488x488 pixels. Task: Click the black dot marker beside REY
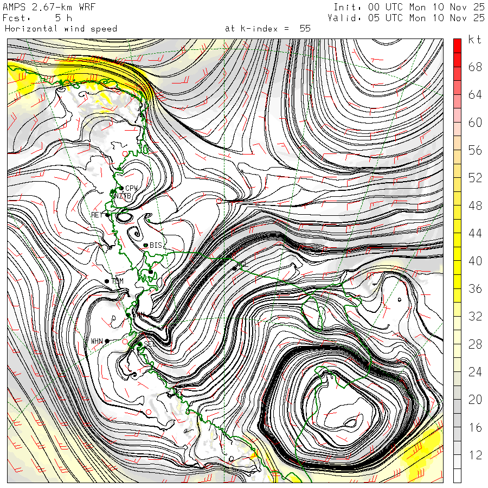[107, 215]
